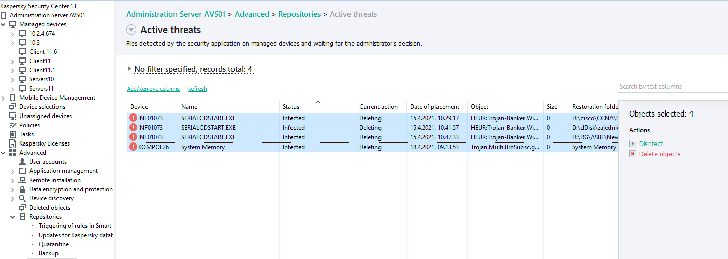Select Unassigned devices in the tree

pos(45,116)
